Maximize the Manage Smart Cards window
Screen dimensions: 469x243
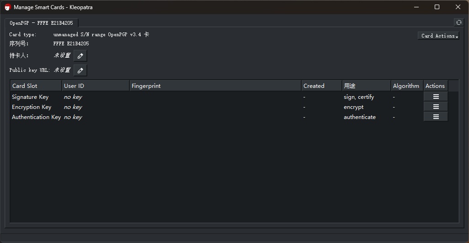click(x=437, y=7)
